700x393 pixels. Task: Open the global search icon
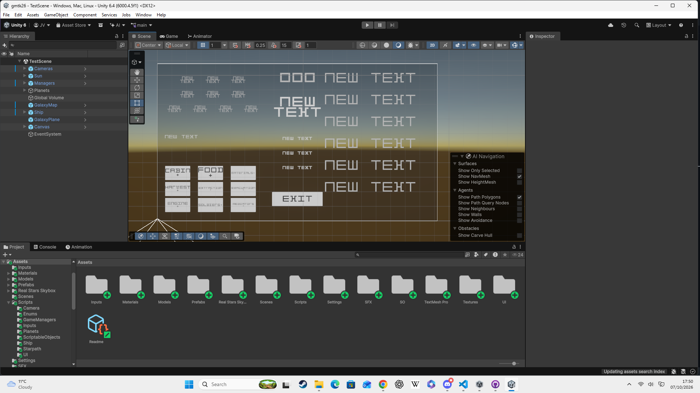click(x=637, y=25)
